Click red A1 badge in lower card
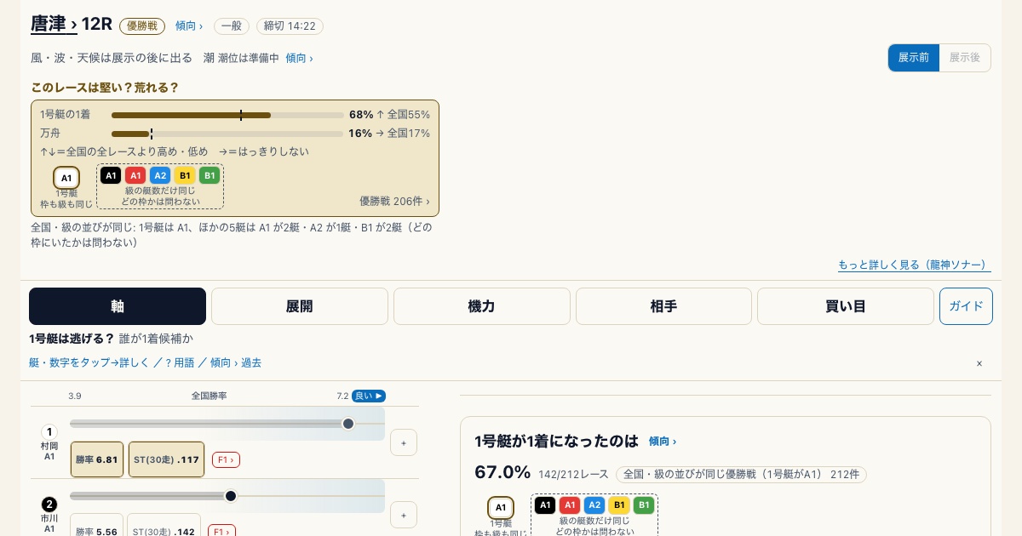Screen dimensions: 1022x536 570,505
